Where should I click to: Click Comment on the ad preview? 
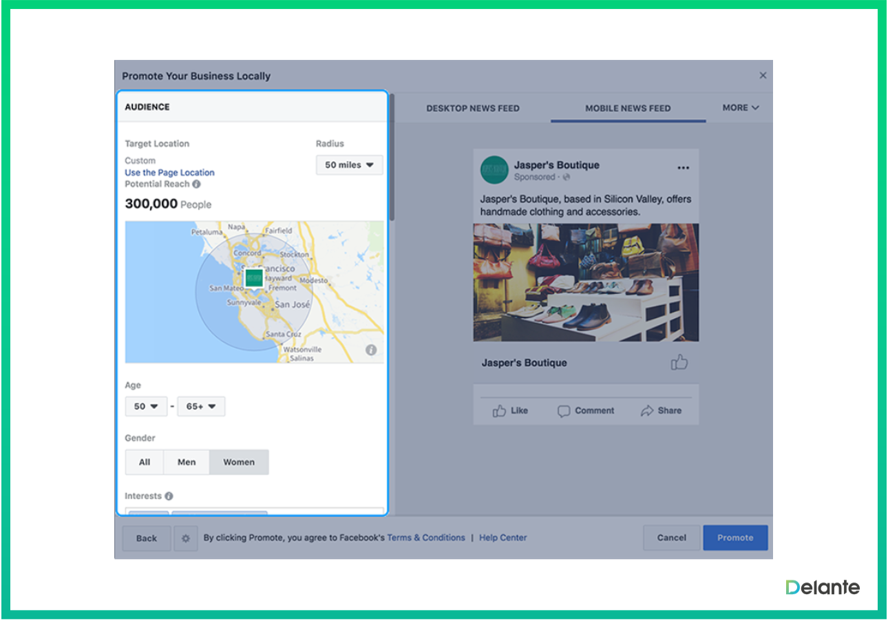[x=586, y=410]
